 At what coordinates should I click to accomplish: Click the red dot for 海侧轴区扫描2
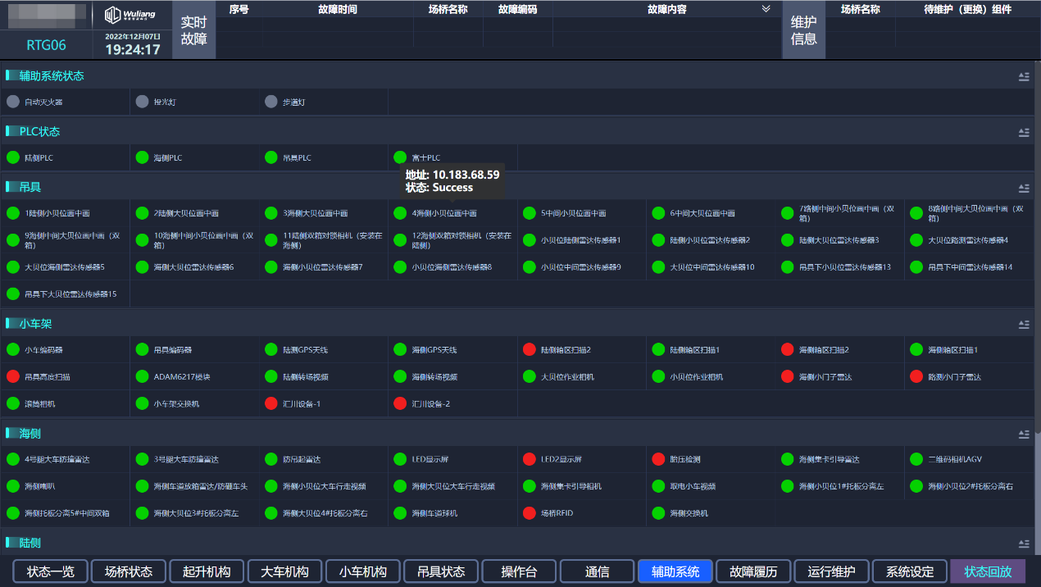coord(788,350)
